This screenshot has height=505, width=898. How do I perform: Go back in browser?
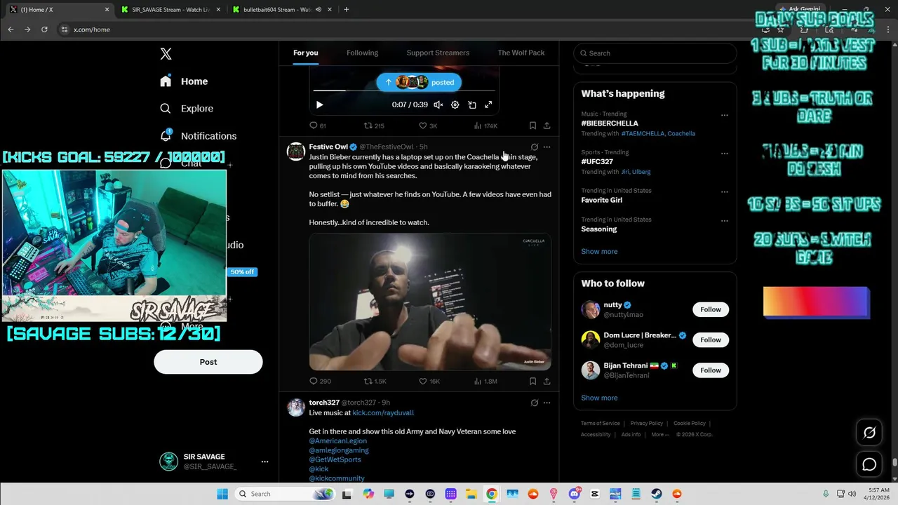pos(11,29)
